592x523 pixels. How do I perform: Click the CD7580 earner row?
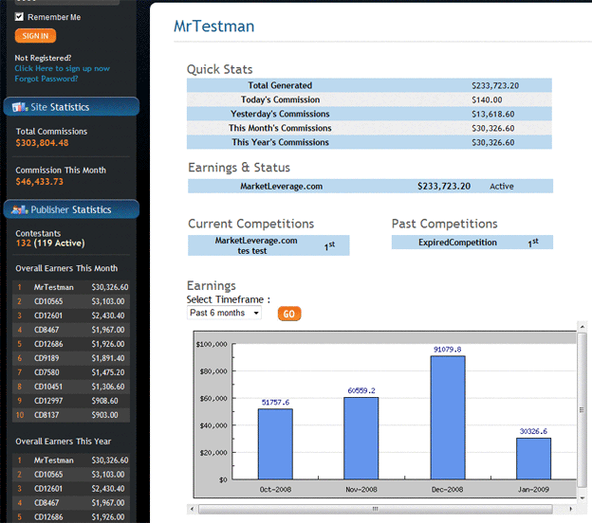point(71,372)
